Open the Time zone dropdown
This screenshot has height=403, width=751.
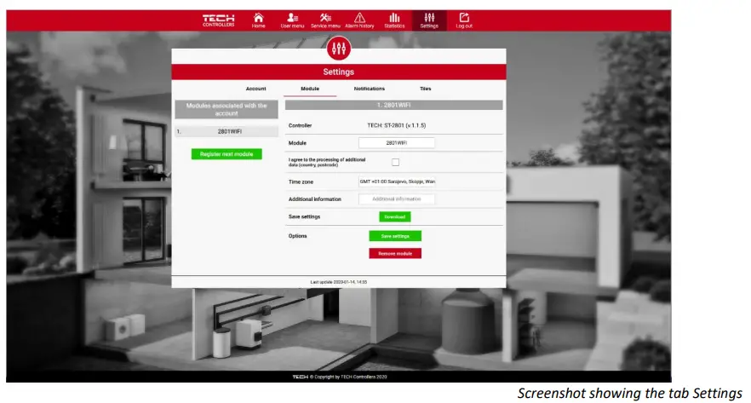pyautogui.click(x=397, y=181)
